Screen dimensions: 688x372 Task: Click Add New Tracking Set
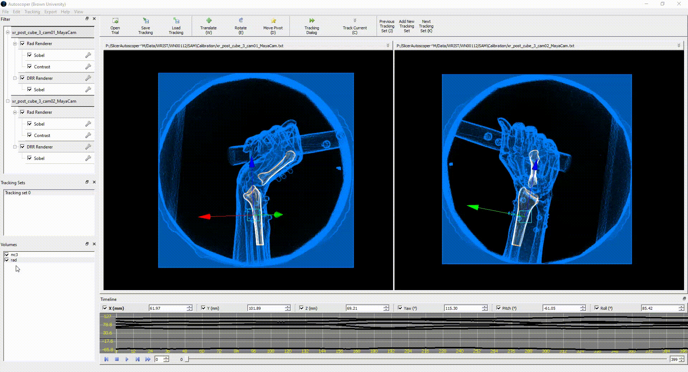pos(407,26)
